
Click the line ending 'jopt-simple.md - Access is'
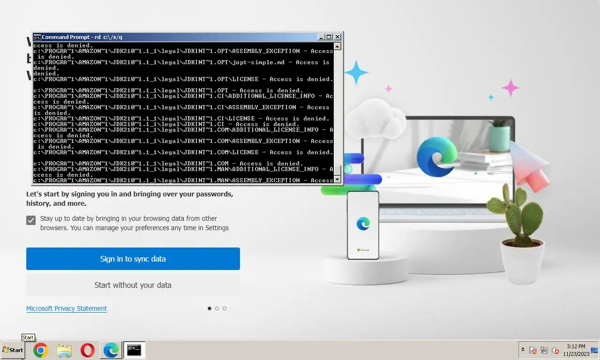181,62
